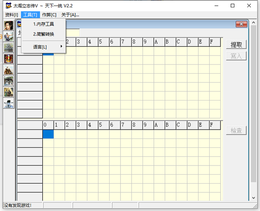
Task: Click column header F in upper grid
Action: [x=215, y=42]
